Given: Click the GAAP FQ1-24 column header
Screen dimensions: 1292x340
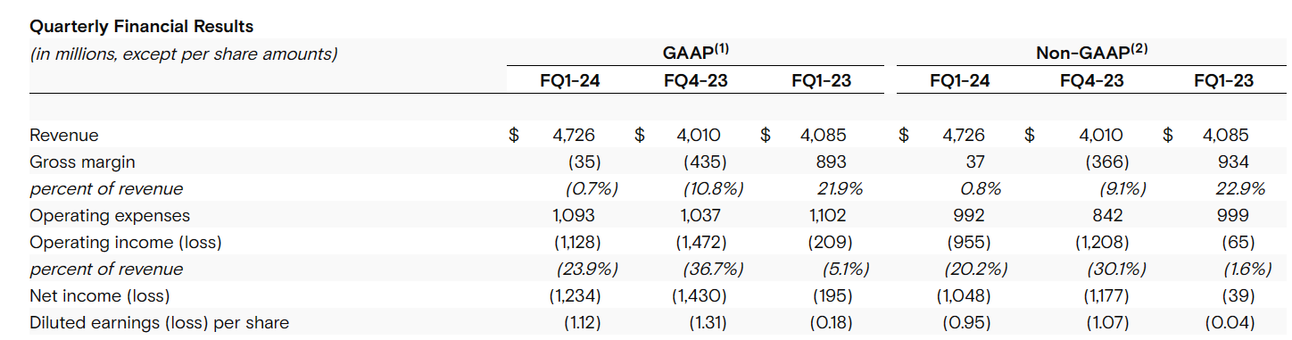Looking at the screenshot, I should (x=570, y=81).
